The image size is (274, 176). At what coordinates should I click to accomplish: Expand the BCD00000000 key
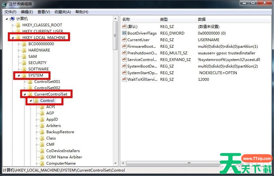tap(19, 44)
